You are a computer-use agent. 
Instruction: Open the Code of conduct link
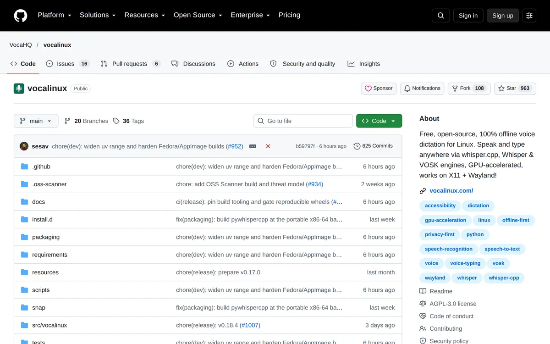446,316
